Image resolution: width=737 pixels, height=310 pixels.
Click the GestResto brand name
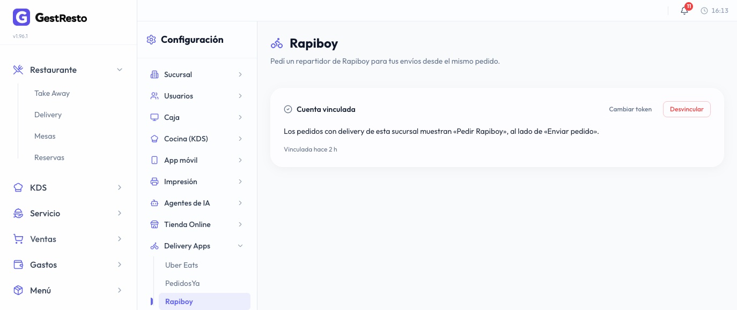pos(61,18)
